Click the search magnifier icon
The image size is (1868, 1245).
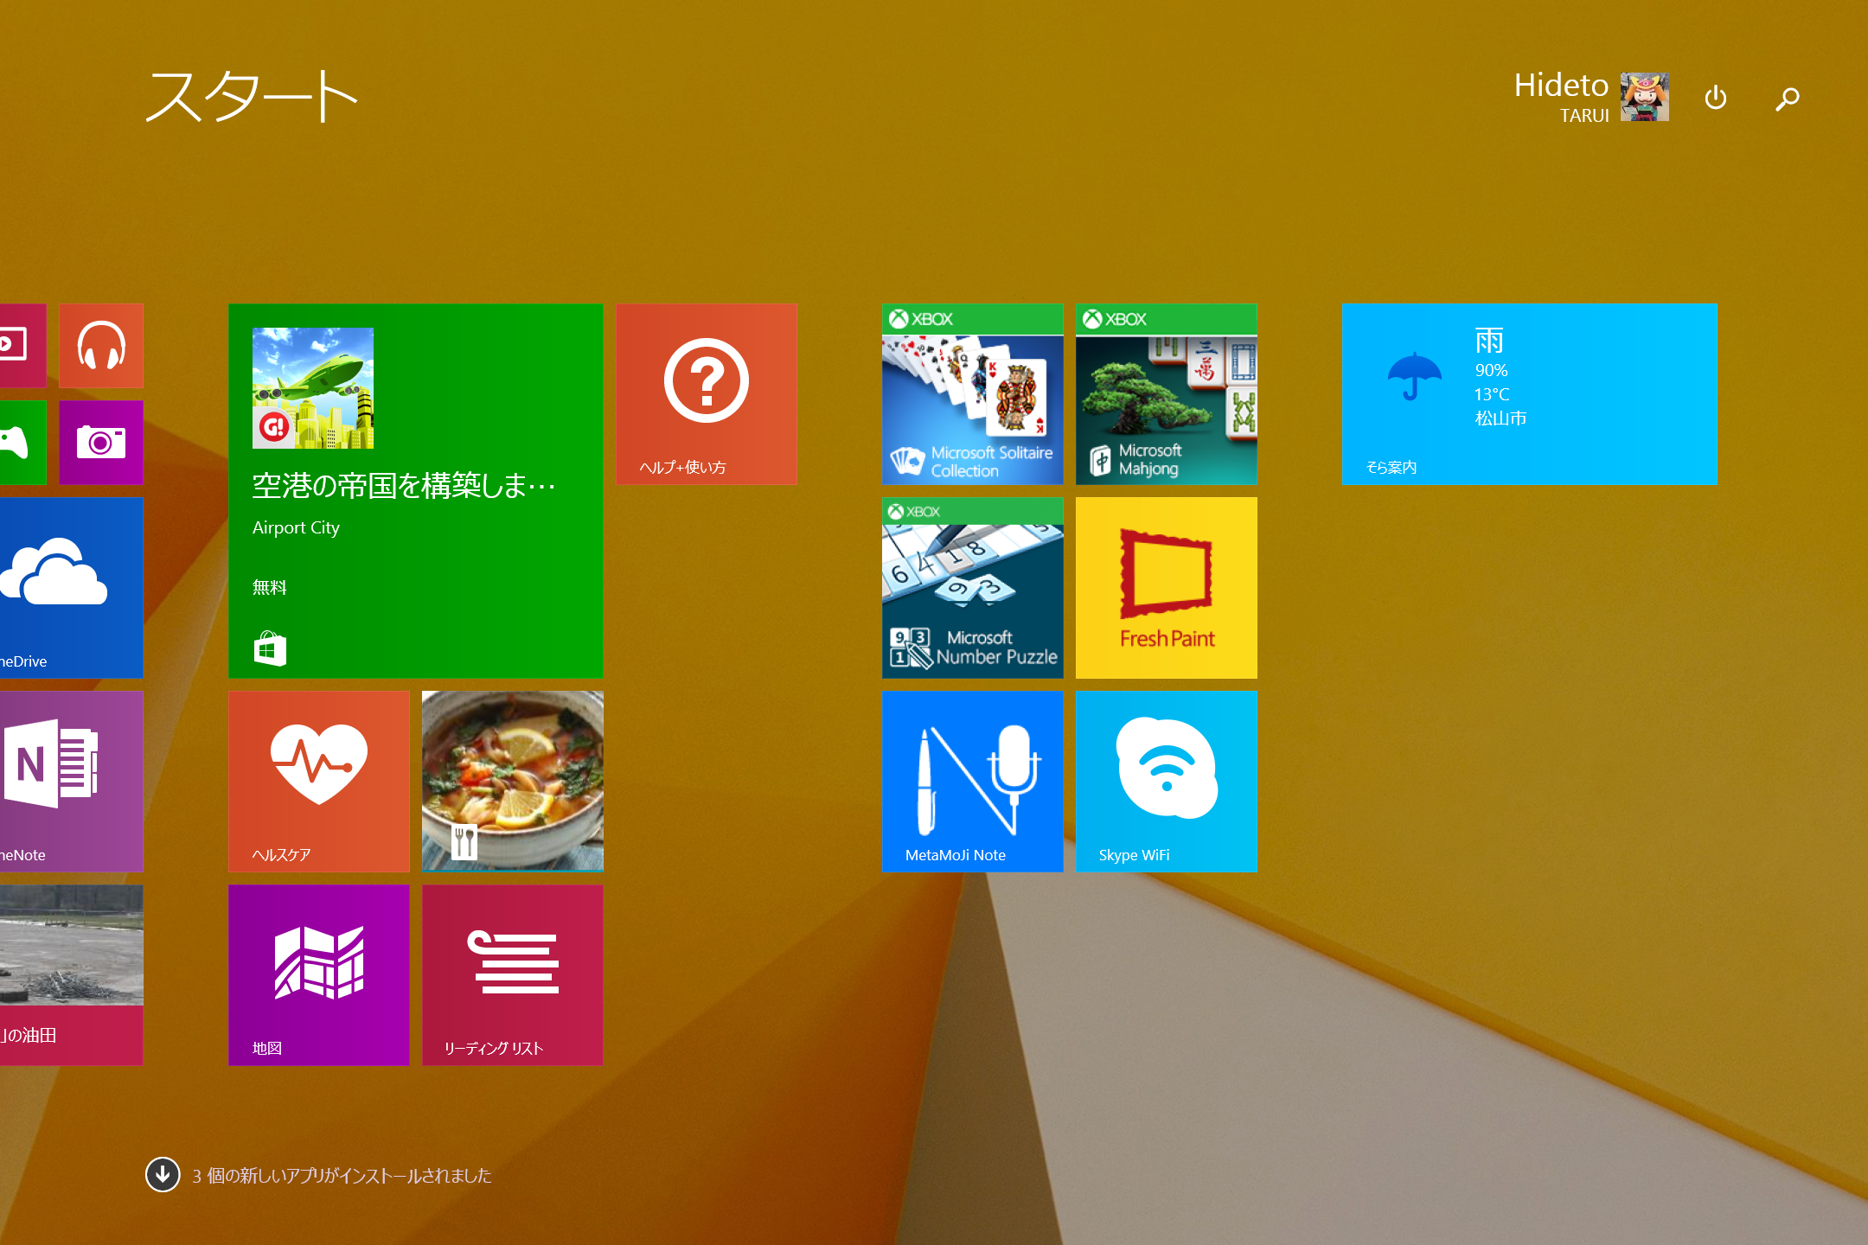1787,99
